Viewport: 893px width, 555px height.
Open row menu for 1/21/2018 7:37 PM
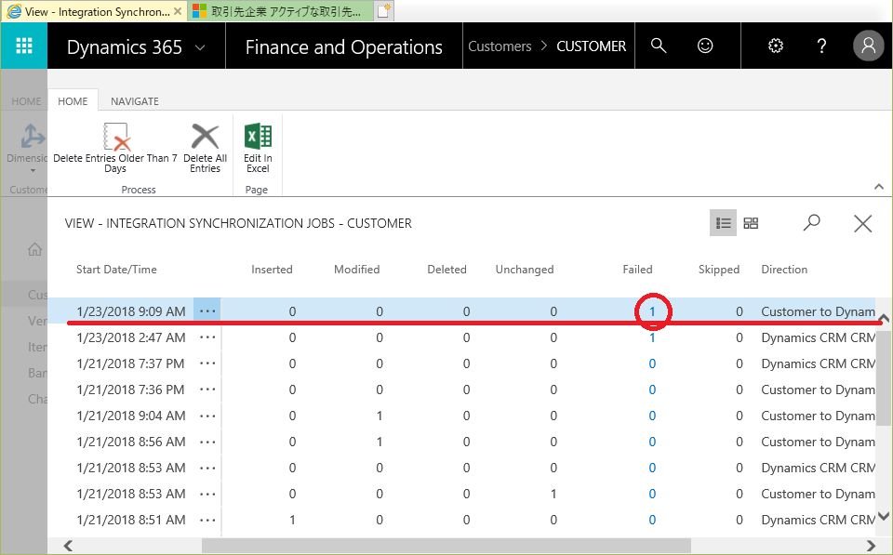[207, 363]
